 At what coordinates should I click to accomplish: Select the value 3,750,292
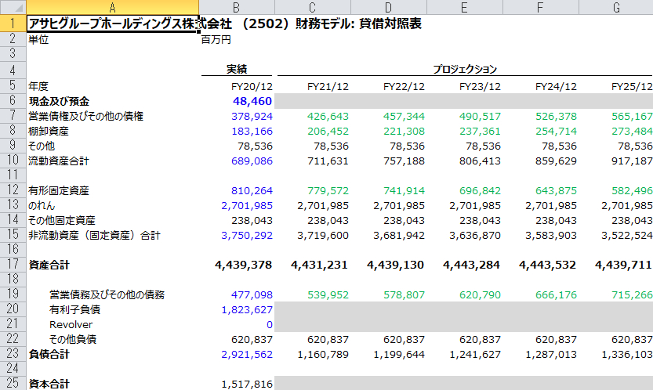247,235
